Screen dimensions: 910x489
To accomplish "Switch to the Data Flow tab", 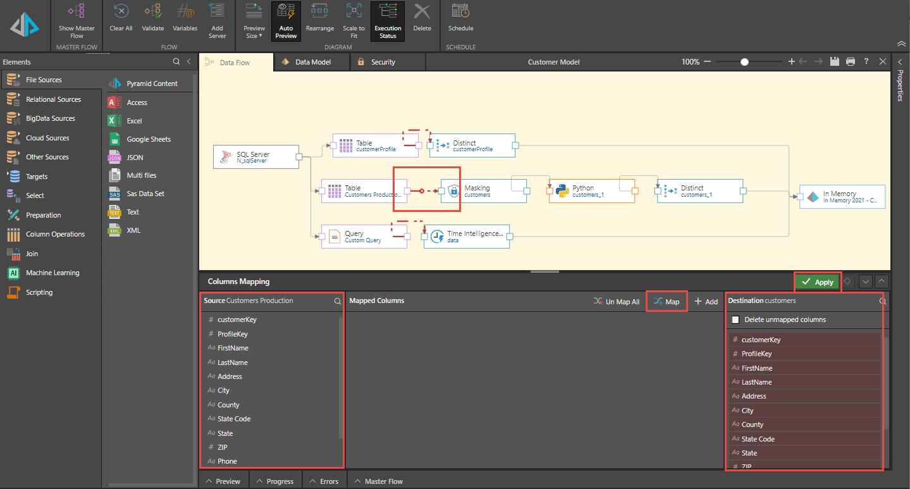I will (x=236, y=63).
